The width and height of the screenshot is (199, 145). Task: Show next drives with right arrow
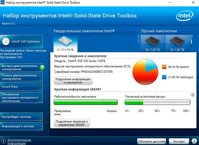(x=192, y=42)
